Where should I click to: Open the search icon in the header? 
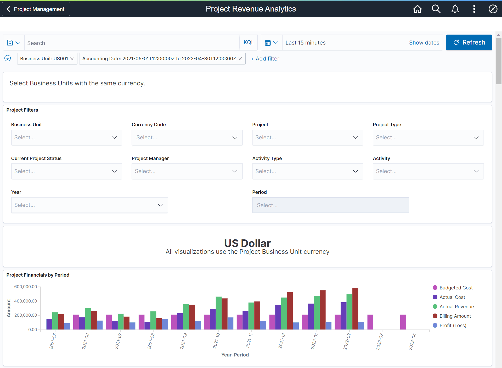(x=436, y=9)
